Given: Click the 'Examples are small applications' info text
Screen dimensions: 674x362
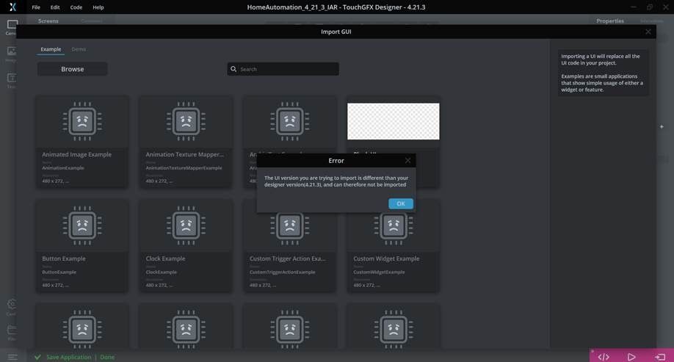Looking at the screenshot, I should click(x=602, y=83).
